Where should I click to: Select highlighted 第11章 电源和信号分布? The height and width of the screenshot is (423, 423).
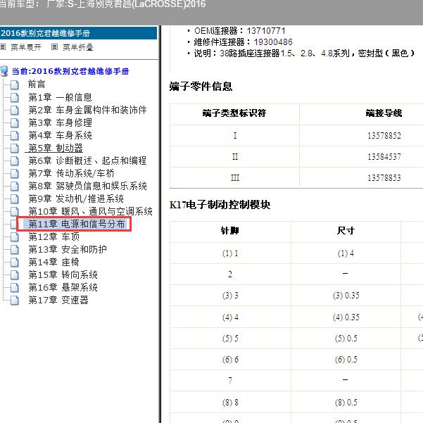(77, 224)
